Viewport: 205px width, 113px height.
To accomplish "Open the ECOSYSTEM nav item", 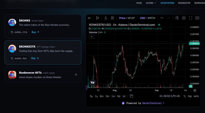I will [167, 3].
